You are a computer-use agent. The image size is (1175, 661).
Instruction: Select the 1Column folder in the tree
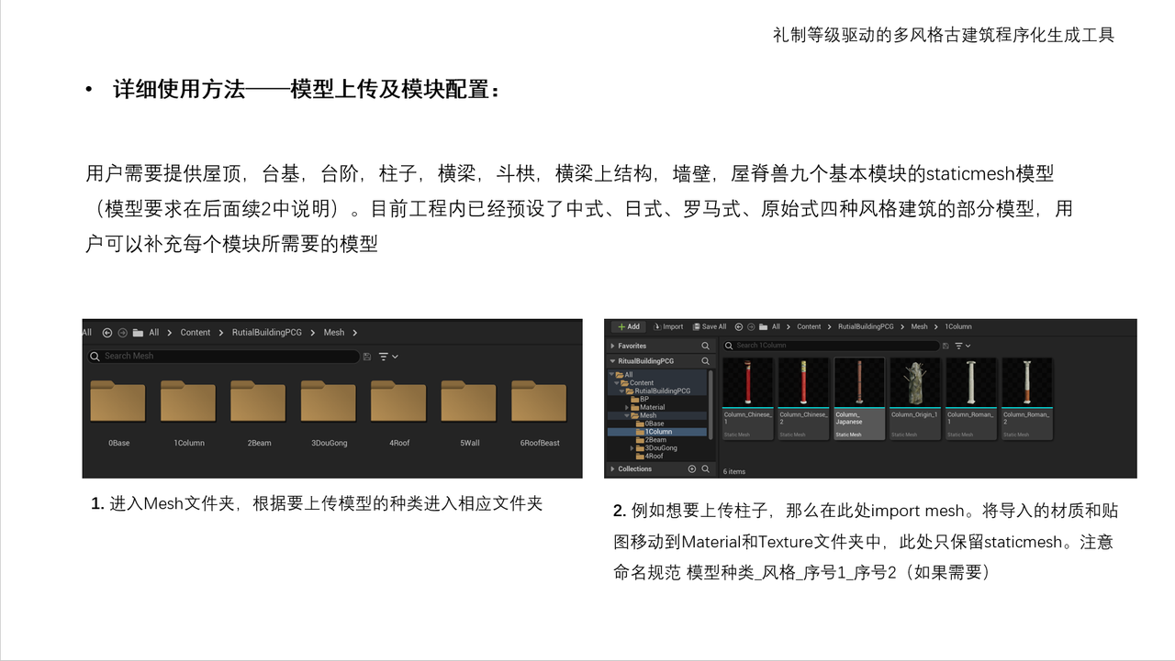657,431
